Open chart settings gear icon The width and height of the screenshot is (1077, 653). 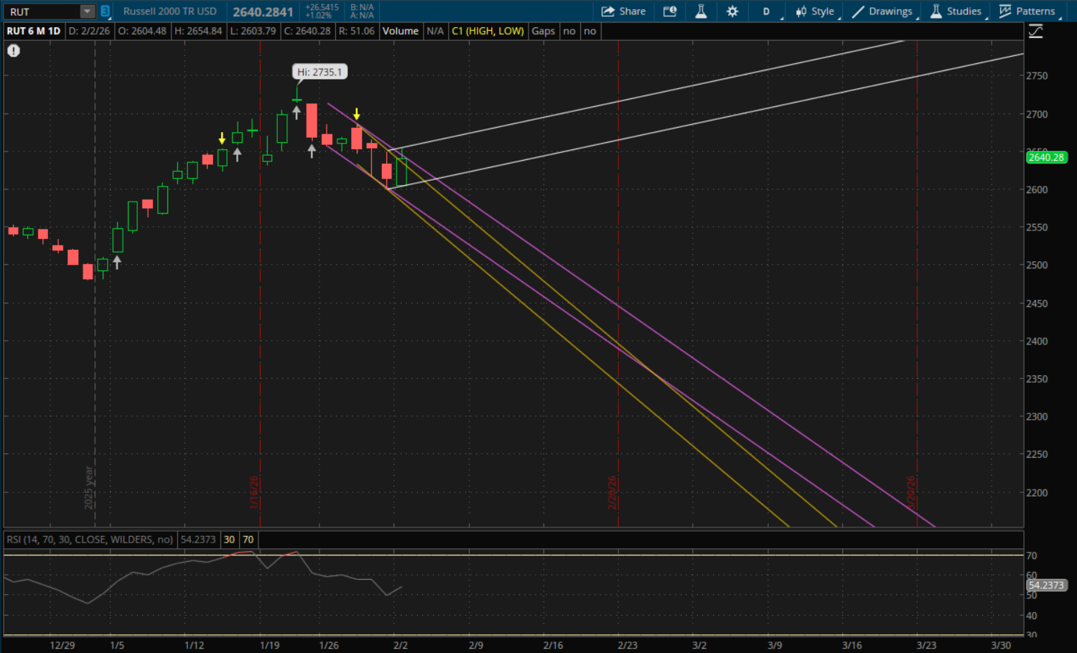[x=732, y=11]
